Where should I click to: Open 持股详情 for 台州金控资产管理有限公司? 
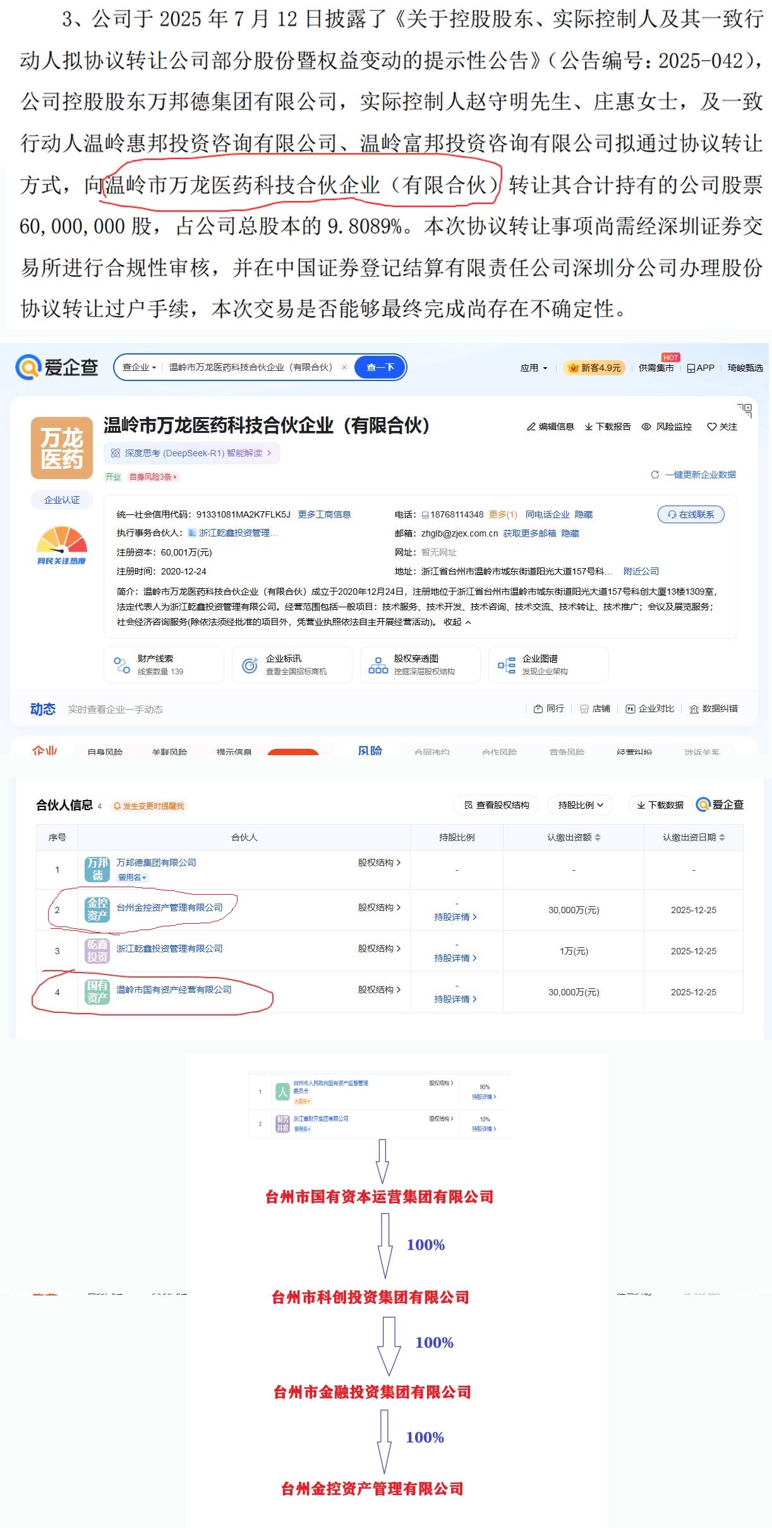coord(455,917)
